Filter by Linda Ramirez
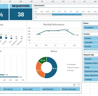This screenshot has width=98, height=96. coord(51,89)
